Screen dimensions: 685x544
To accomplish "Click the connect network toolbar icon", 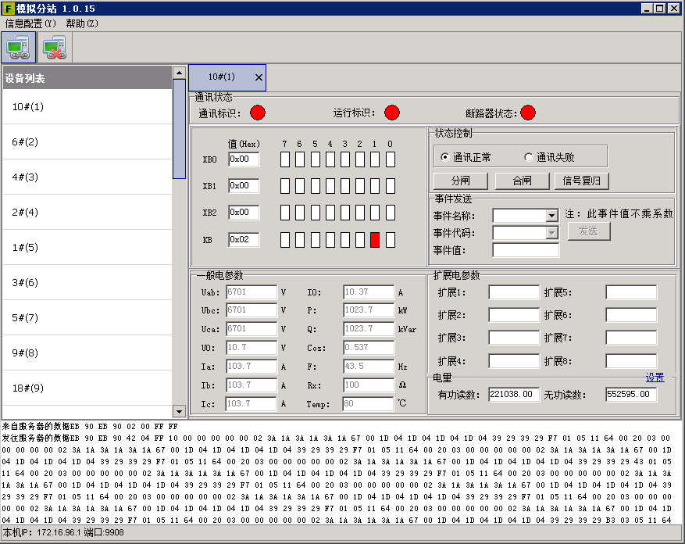I will pos(18,47).
